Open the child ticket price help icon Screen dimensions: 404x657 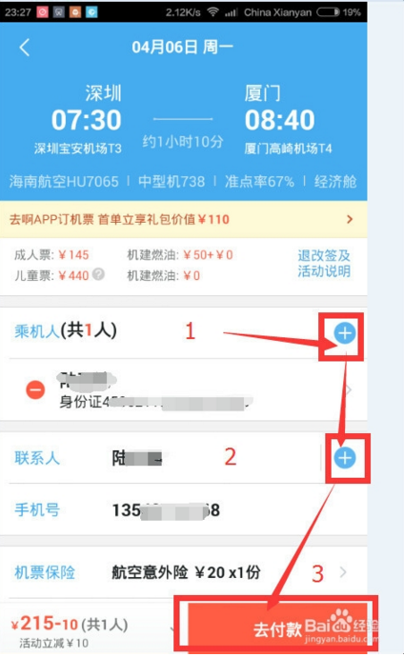[98, 274]
